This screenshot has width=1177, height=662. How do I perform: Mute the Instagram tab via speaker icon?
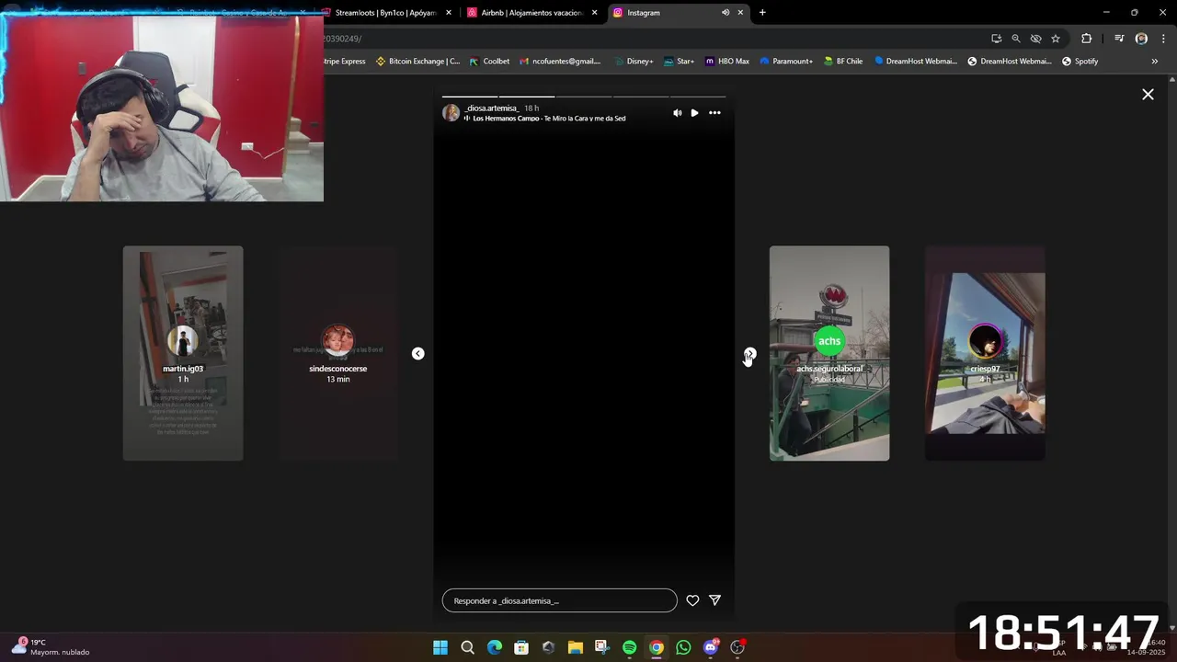pos(726,13)
